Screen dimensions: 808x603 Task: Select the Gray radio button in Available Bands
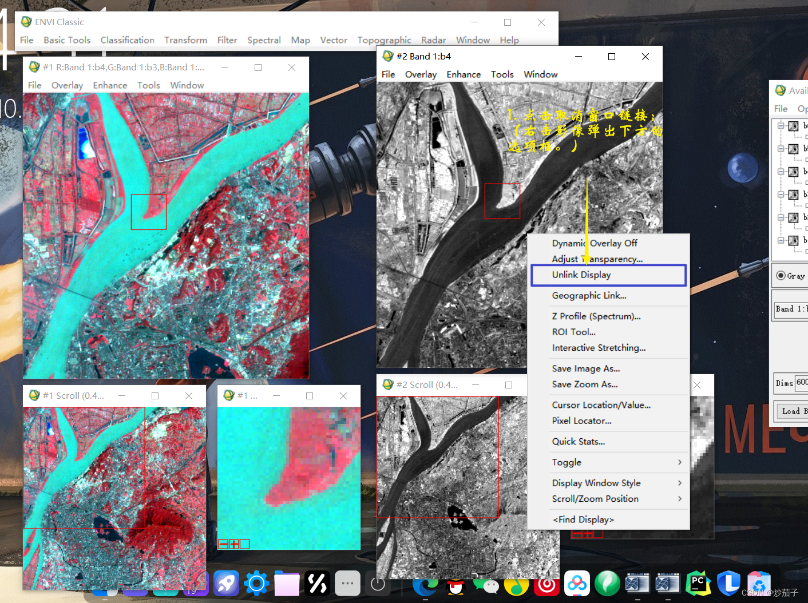[x=781, y=276]
